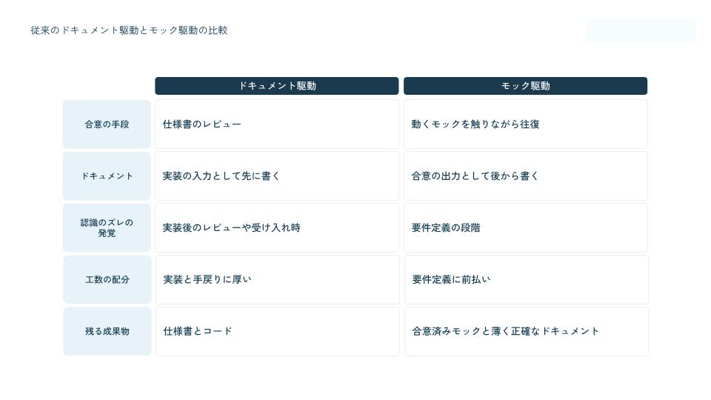This screenshot has height=400, width=711.
Task: Select the ドキュメント駆動 column header
Action: tap(276, 86)
